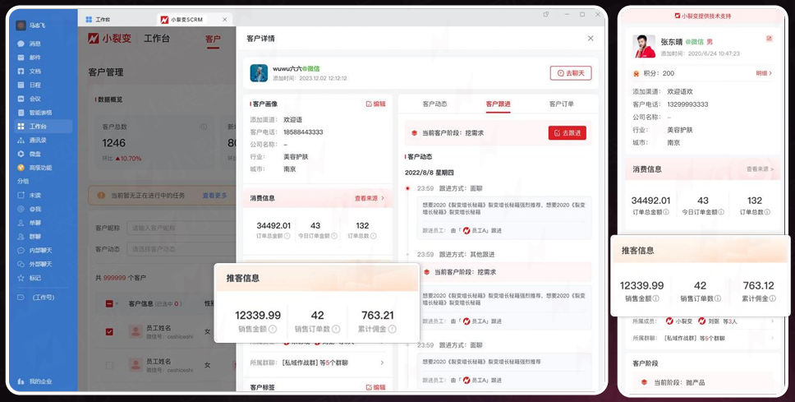Open 微盘 in the sidebar

pyautogui.click(x=34, y=154)
